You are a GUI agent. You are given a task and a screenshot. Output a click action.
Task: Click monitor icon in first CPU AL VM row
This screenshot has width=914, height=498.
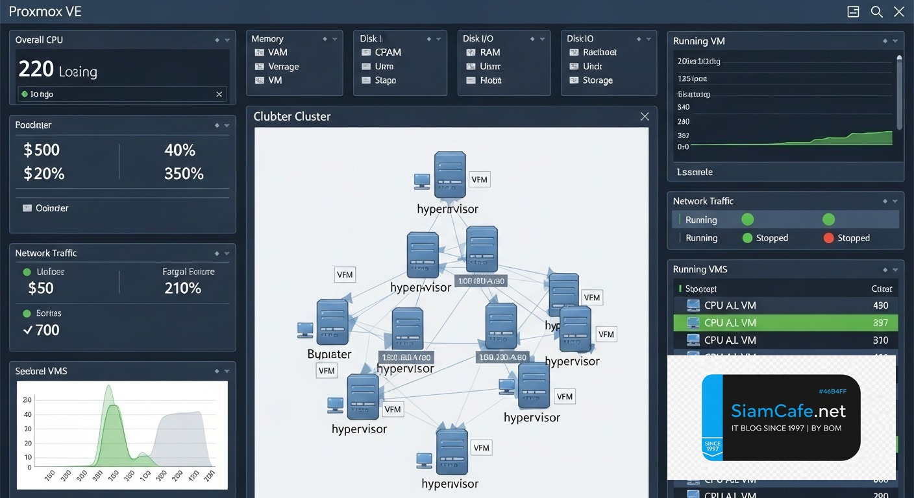693,305
